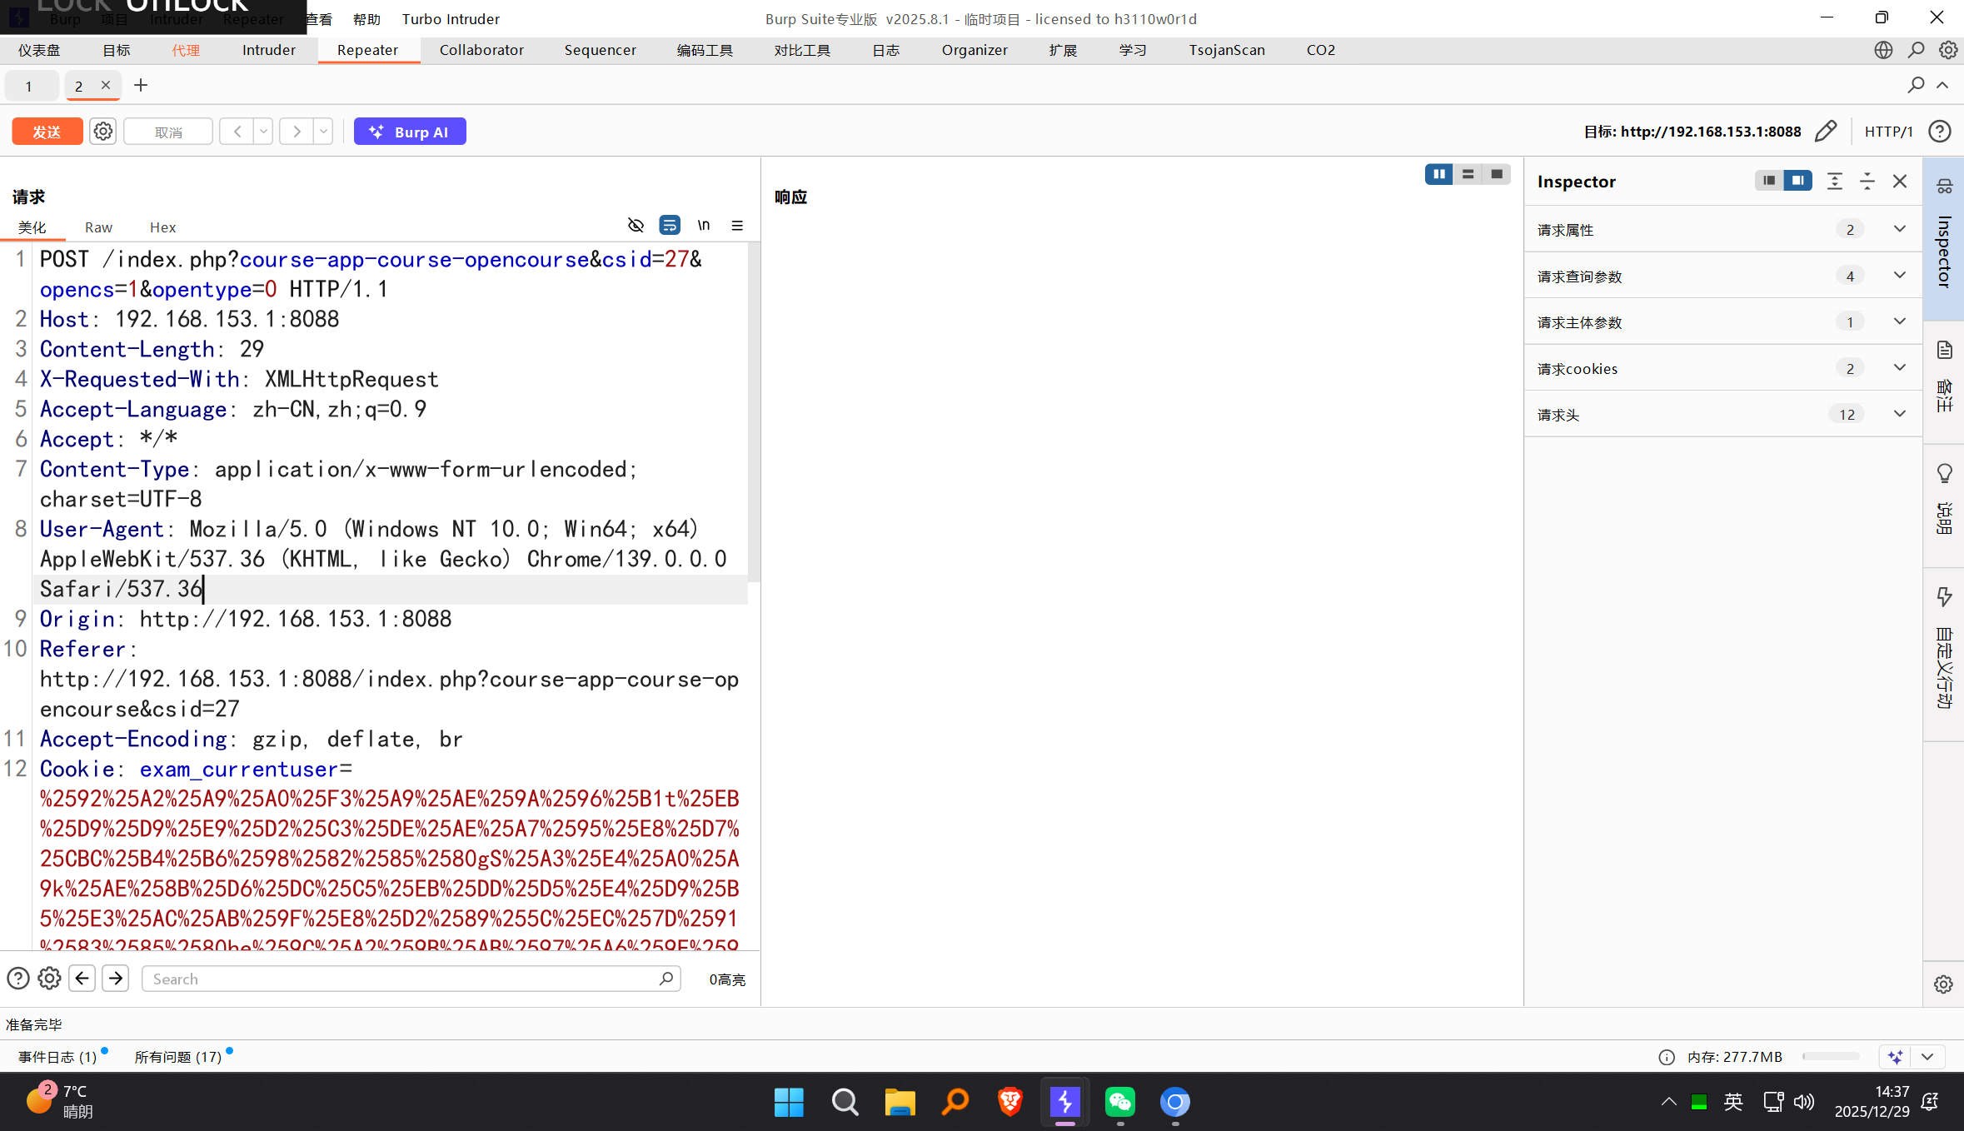Viewport: 1964px width, 1131px height.
Task: Switch to the Intruder tab
Action: point(268,50)
